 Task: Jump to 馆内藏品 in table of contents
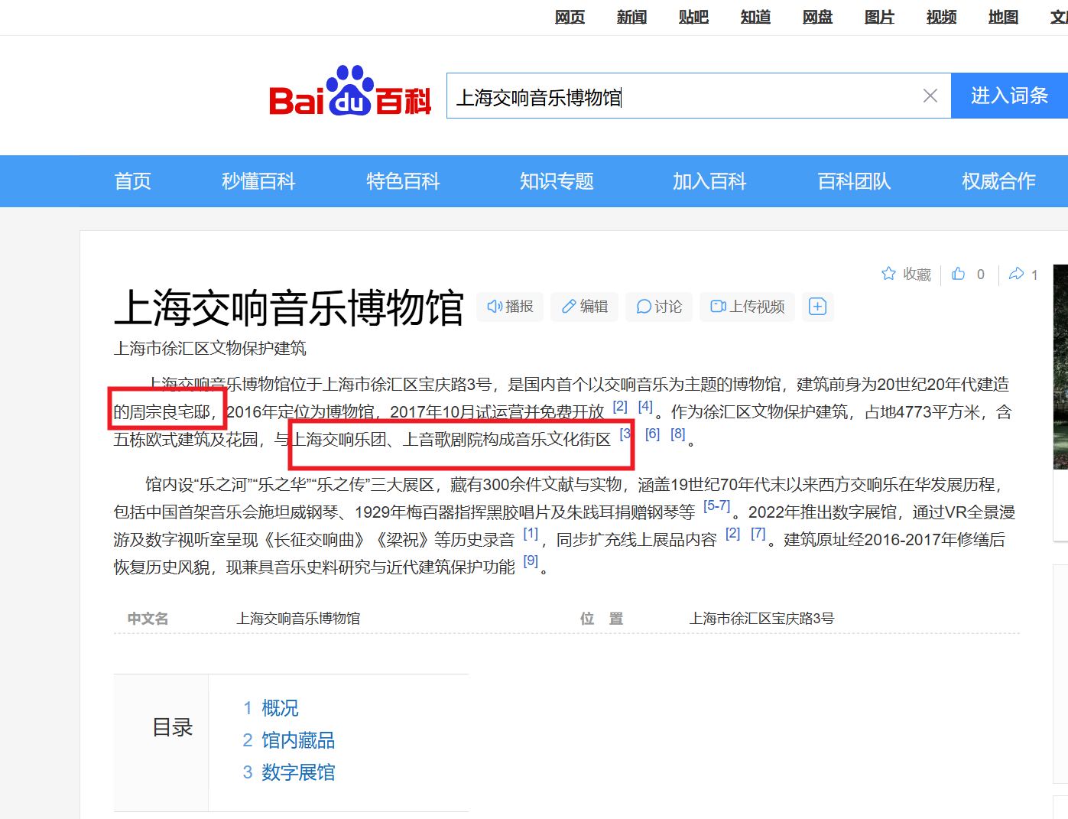[x=297, y=740]
